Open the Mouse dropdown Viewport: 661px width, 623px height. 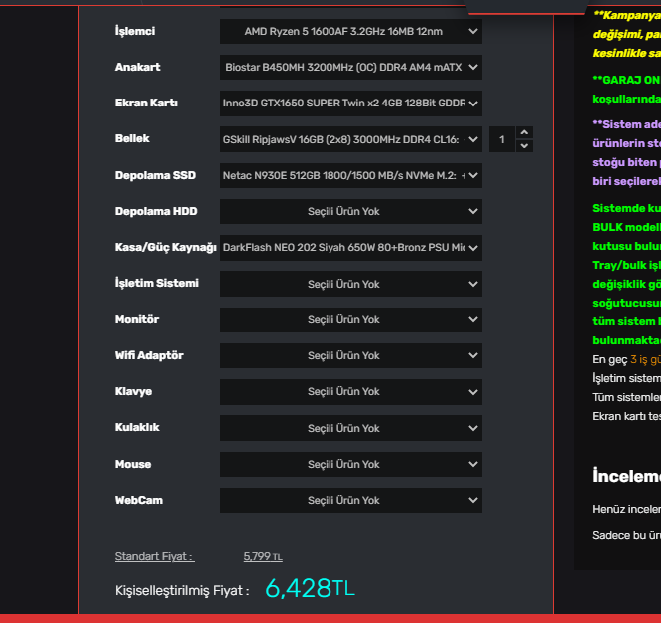350,464
